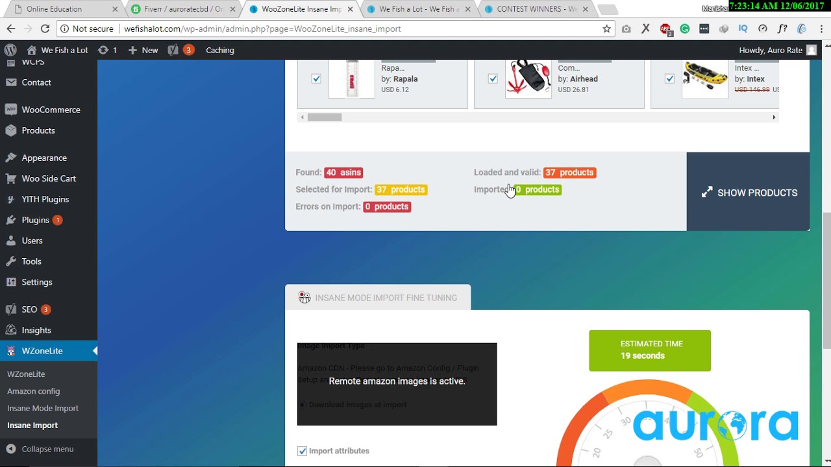Click the dark three-dots extension icon

click(704, 29)
